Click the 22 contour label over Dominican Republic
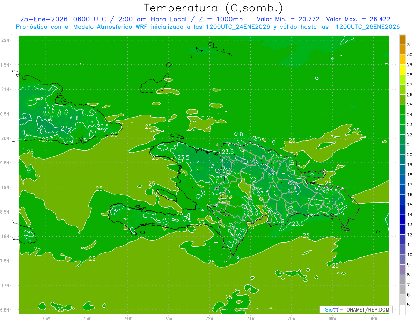 [271, 175]
